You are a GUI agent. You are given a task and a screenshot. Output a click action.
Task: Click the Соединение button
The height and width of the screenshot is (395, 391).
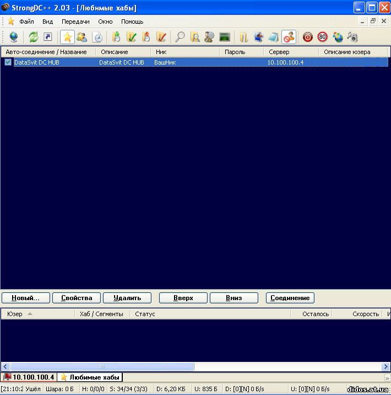(290, 298)
